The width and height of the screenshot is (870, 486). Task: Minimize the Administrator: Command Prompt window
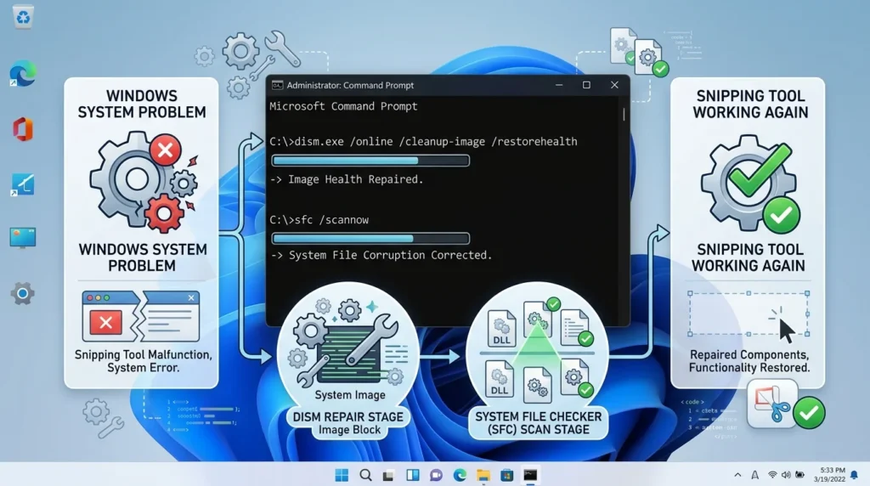pos(559,85)
